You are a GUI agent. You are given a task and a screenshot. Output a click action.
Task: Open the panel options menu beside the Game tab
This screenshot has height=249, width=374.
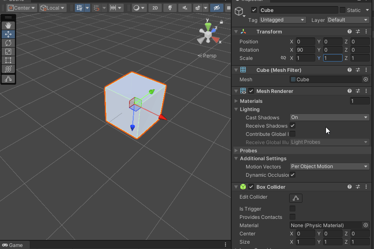225,244
